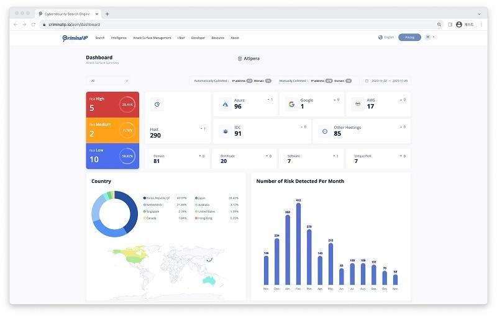Click the Other Hostings icon
Image resolution: width=497 pixels, height=316 pixels.
[x=324, y=131]
